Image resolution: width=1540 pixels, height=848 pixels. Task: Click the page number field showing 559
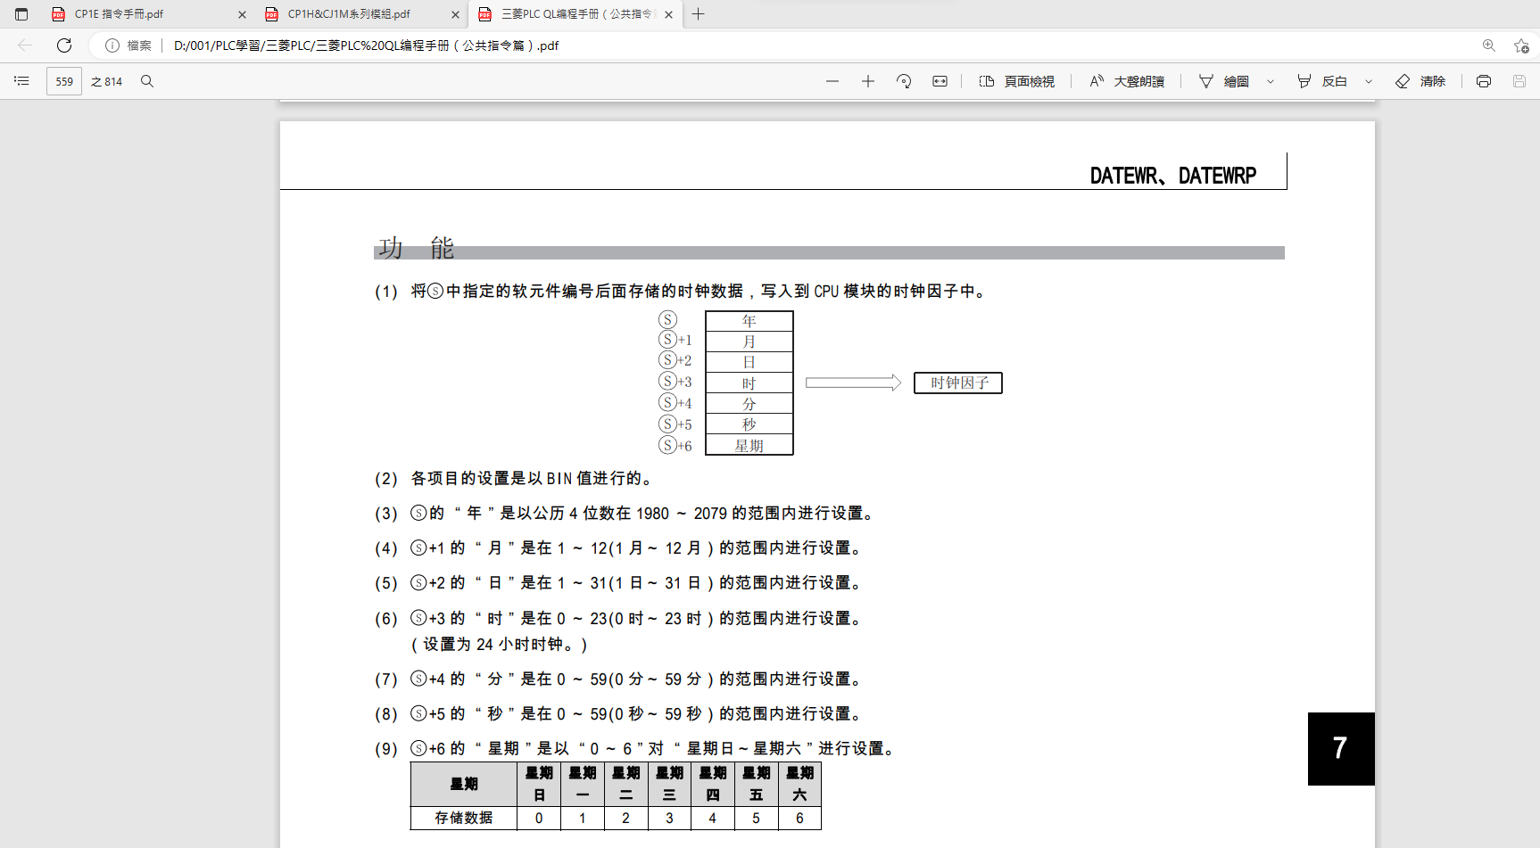point(64,81)
